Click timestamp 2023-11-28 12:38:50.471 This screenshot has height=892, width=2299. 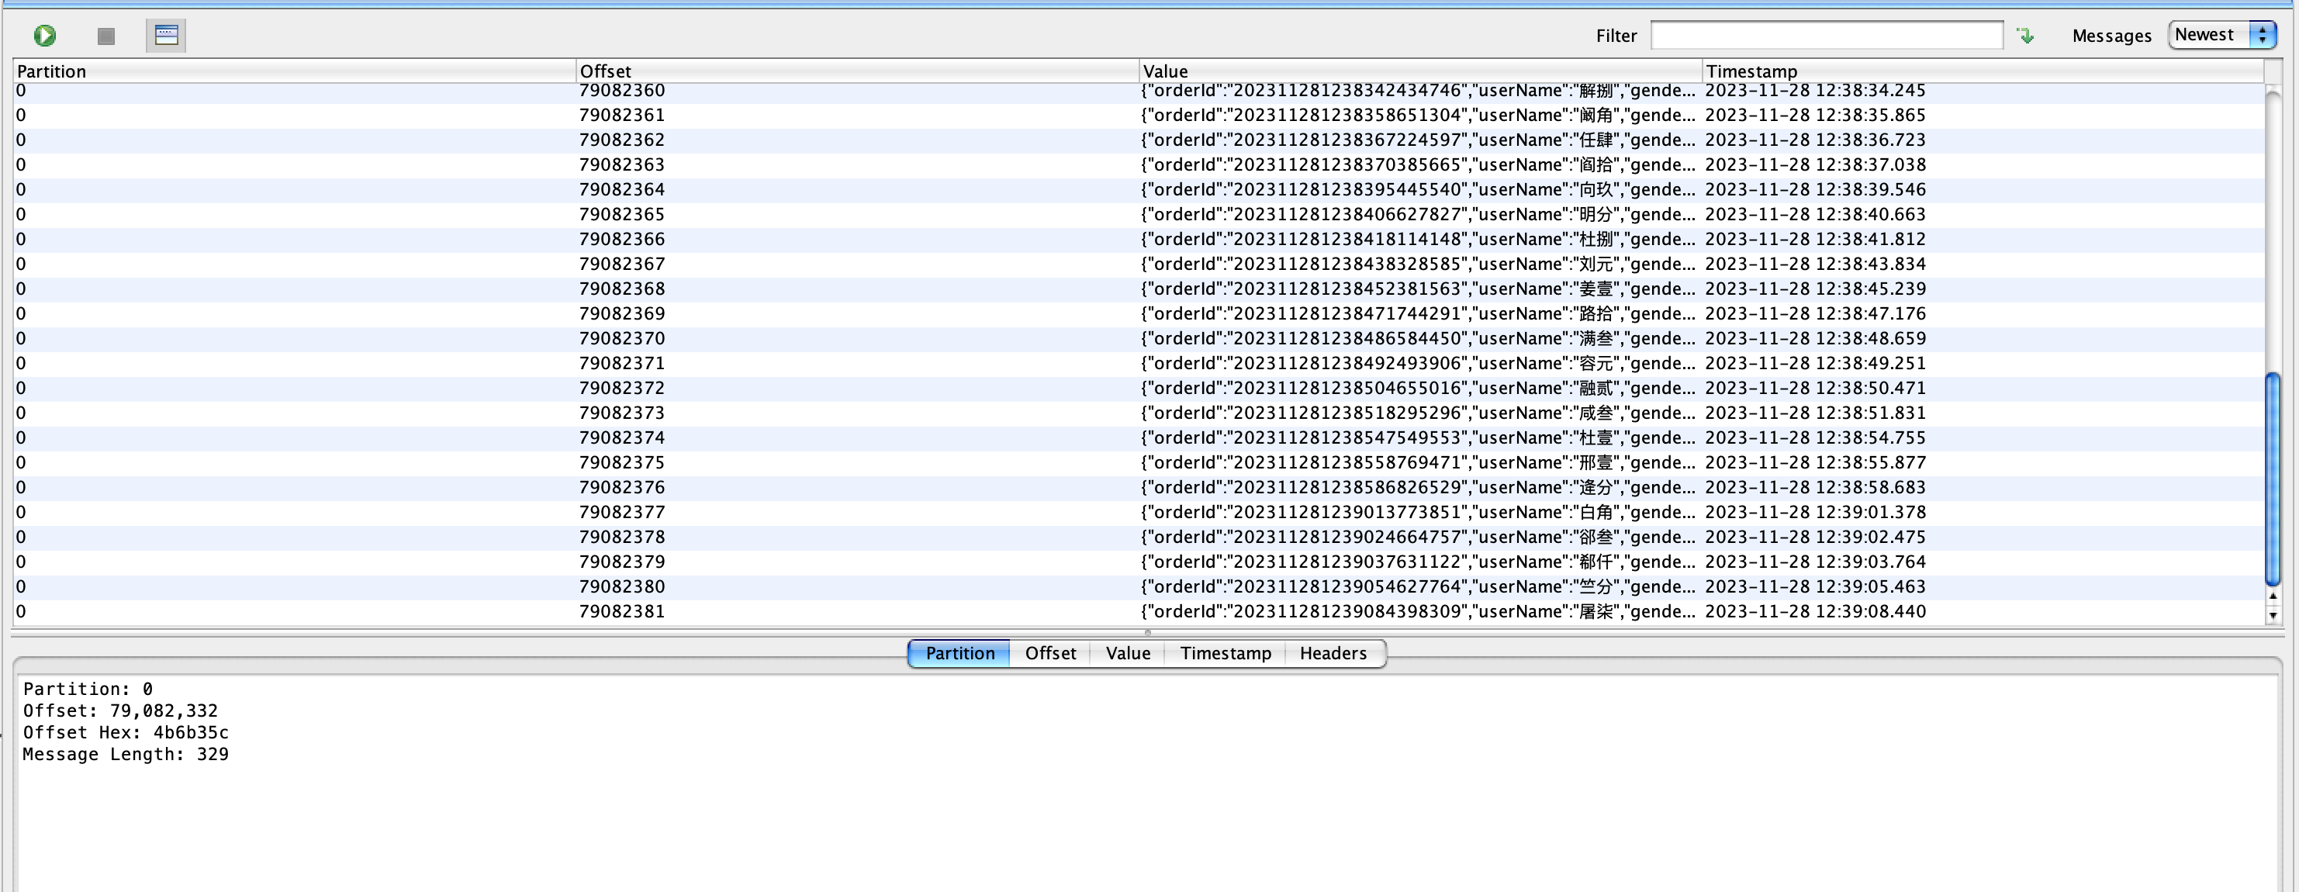coord(1815,389)
